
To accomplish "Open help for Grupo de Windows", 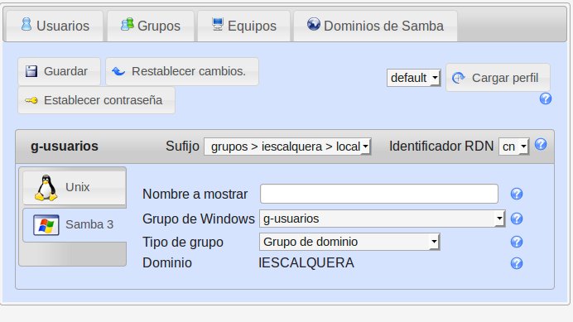I will pos(517,219).
